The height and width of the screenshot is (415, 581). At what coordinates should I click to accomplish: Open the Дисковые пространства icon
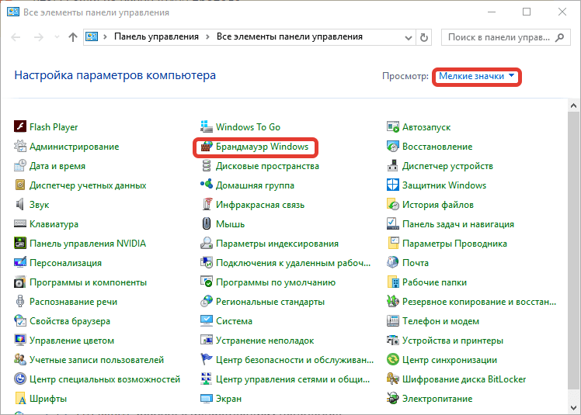pos(207,165)
